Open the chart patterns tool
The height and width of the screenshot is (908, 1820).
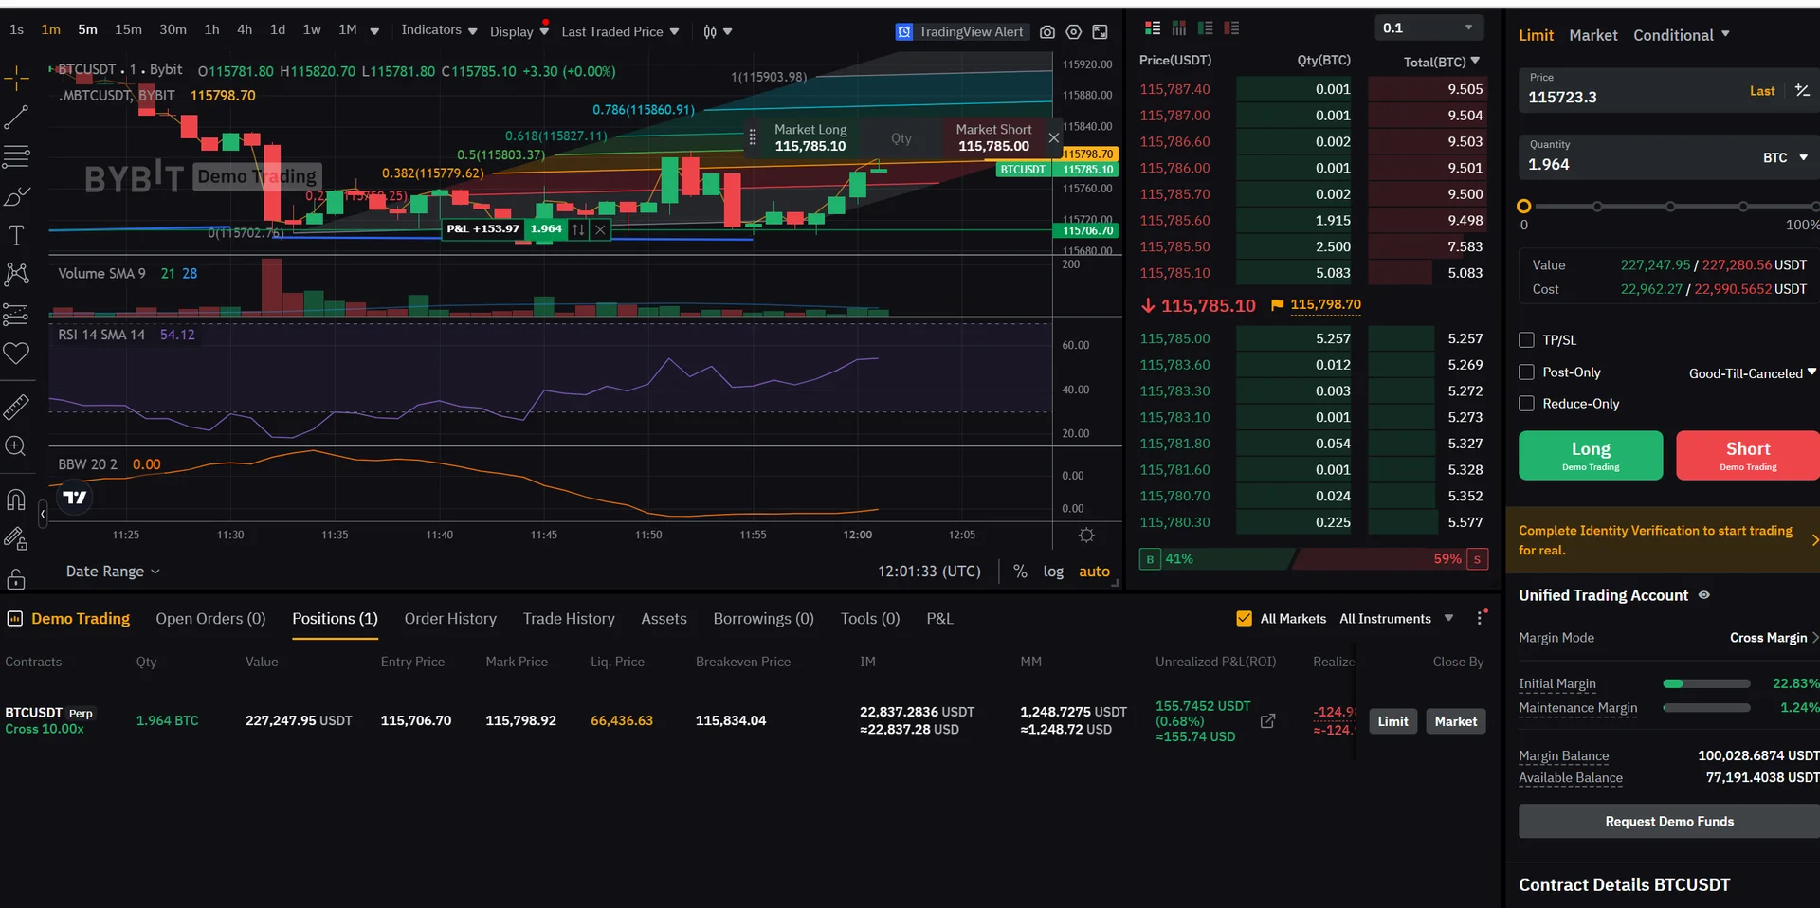(x=16, y=275)
